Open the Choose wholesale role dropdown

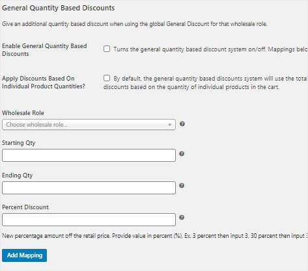[x=89, y=125]
